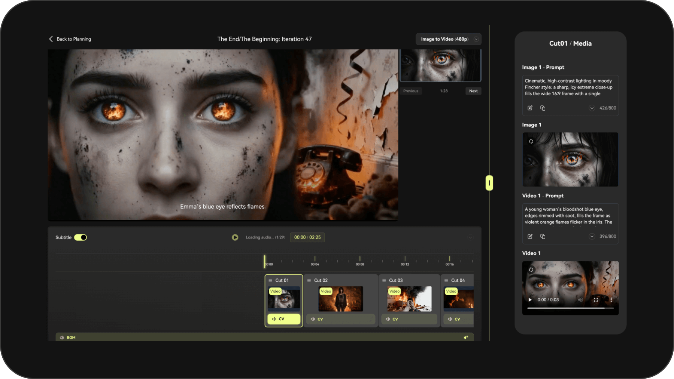674x379 pixels.
Task: Click the edit icon under Image 1 prompt
Action: tap(530, 108)
